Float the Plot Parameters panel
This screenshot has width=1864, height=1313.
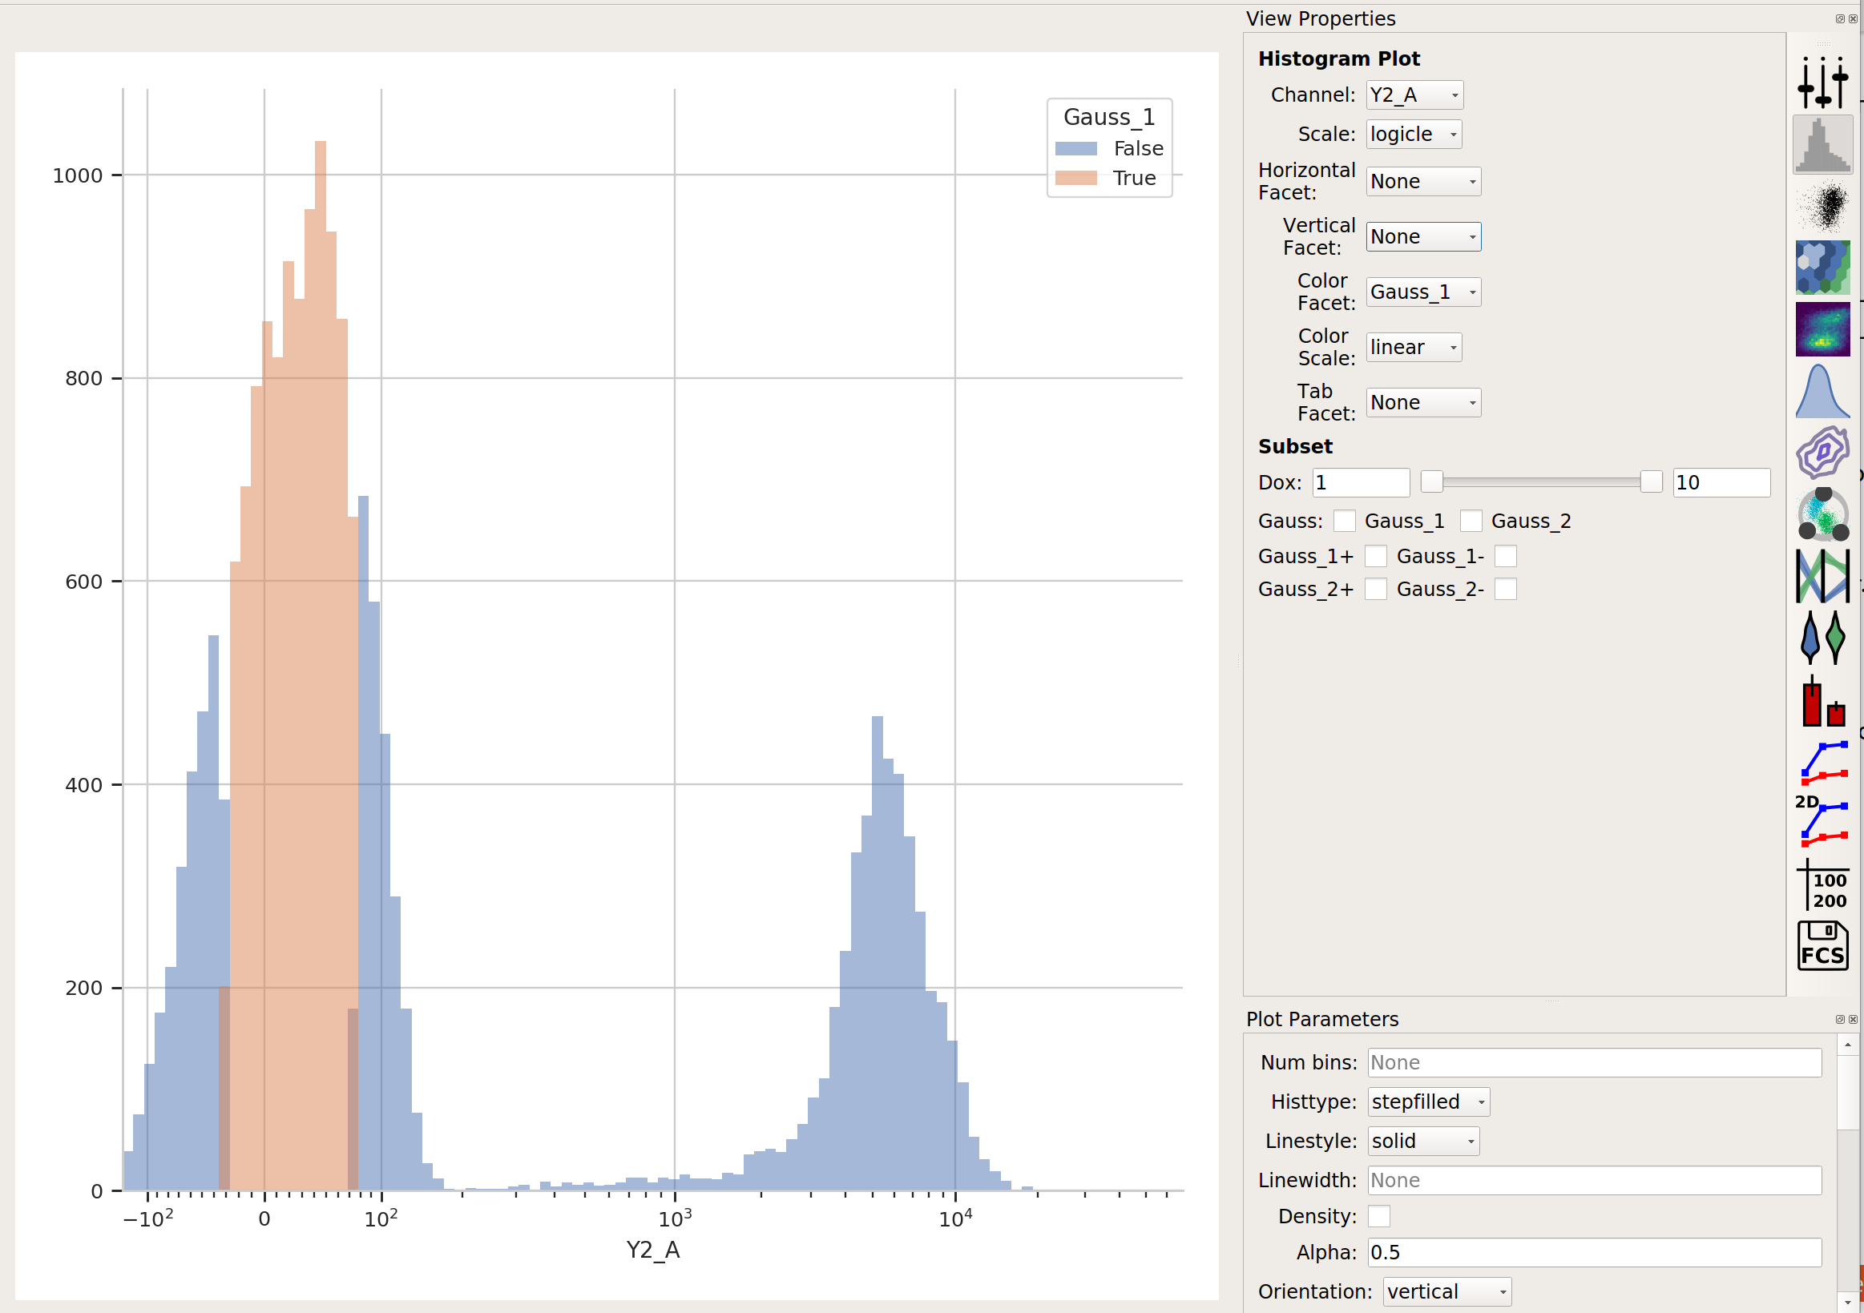[1840, 1019]
